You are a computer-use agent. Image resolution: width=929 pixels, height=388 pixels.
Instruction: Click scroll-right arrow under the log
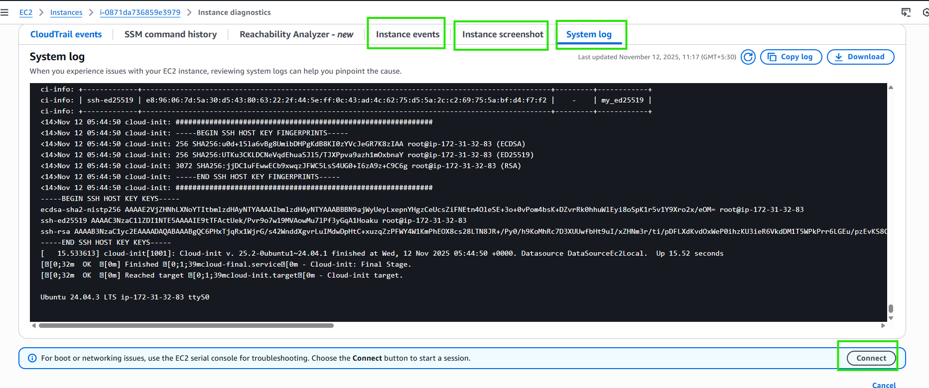click(x=883, y=326)
